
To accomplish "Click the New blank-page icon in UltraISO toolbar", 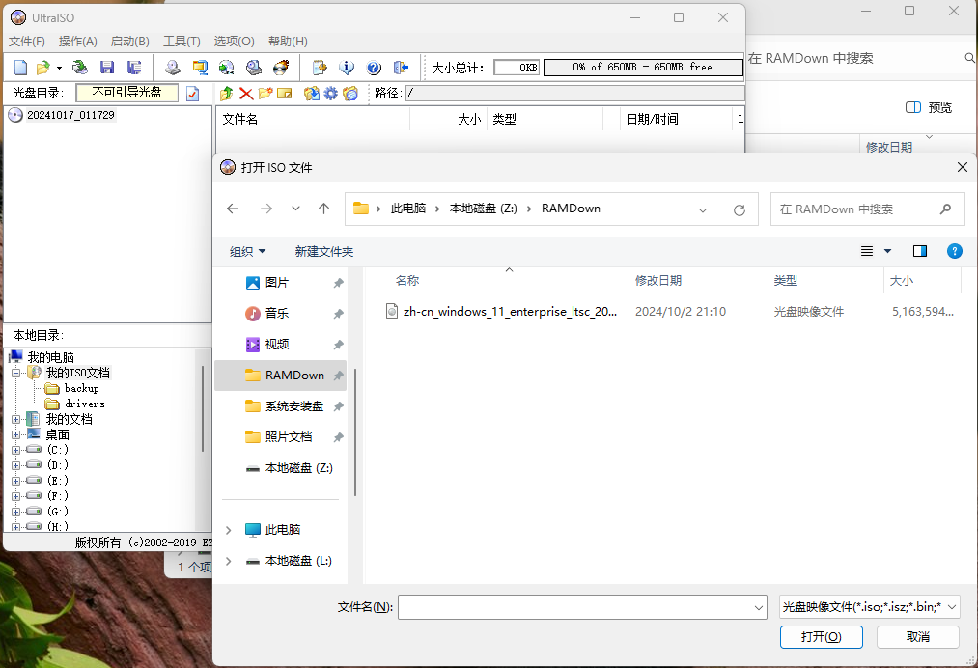I will 20,68.
